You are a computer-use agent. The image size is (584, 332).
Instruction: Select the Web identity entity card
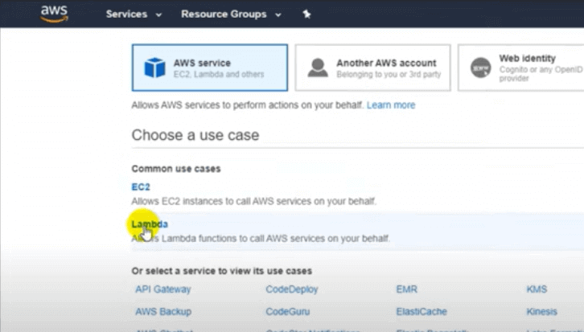521,68
